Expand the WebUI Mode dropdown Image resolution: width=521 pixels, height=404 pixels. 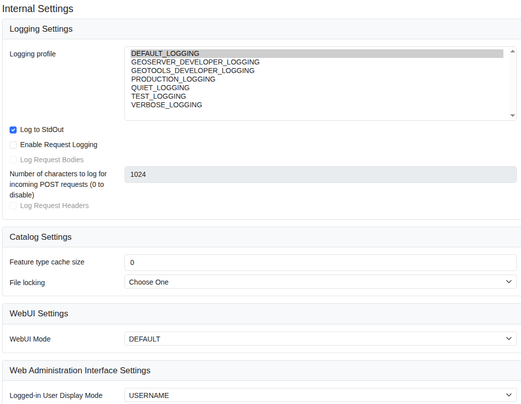[320, 339]
